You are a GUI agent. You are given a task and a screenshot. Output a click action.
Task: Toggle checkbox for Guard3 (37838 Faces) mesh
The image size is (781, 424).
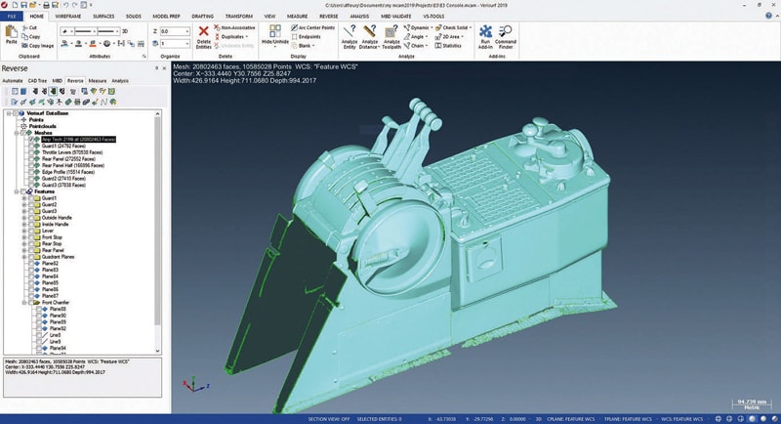coord(31,185)
